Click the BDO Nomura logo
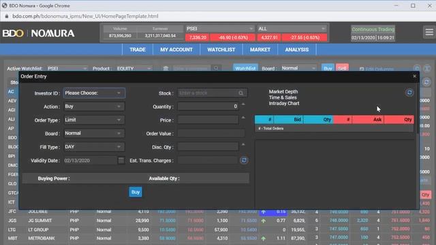 (x=38, y=33)
